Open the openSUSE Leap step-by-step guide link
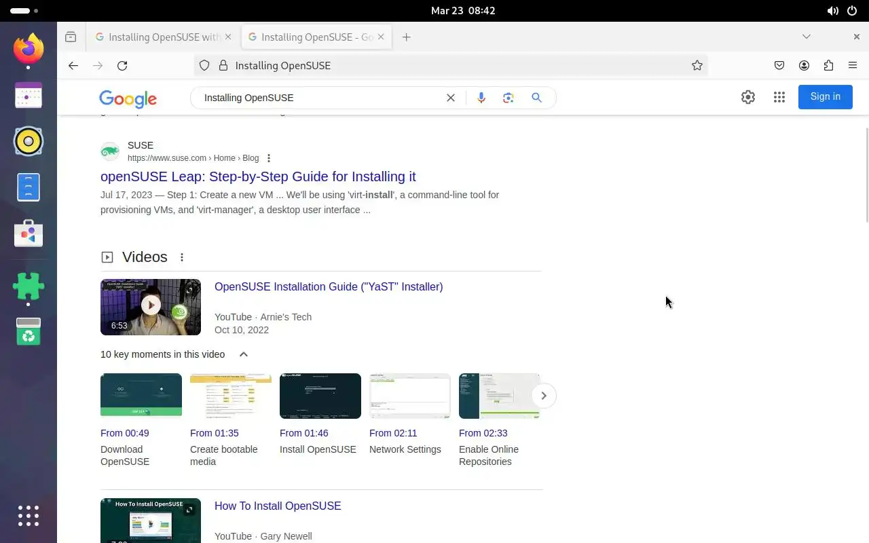Image resolution: width=869 pixels, height=543 pixels. [258, 176]
